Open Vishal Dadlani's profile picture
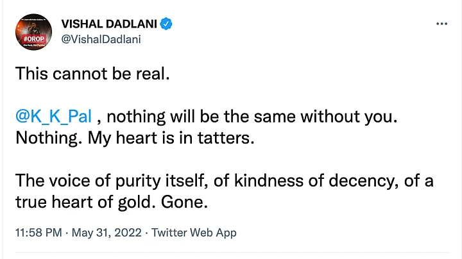Viewport: 462px width, 259px height. [x=33, y=32]
